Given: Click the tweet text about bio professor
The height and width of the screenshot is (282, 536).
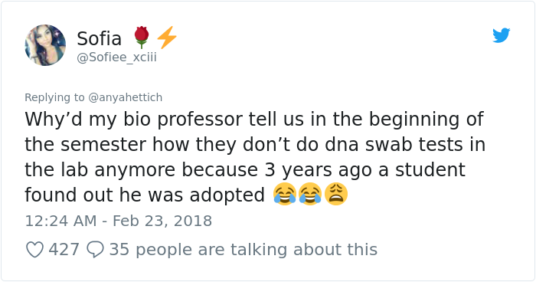Looking at the screenshot, I should 255,157.
